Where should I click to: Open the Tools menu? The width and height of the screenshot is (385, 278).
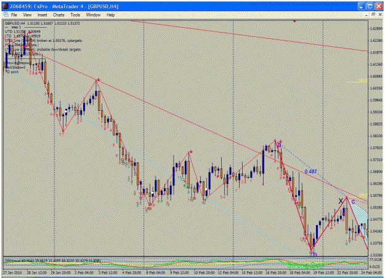(75, 15)
